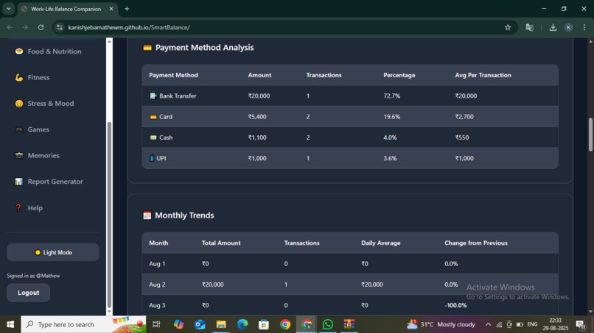Click the Cash icon in payment table
The height and width of the screenshot is (333, 594).
(153, 137)
